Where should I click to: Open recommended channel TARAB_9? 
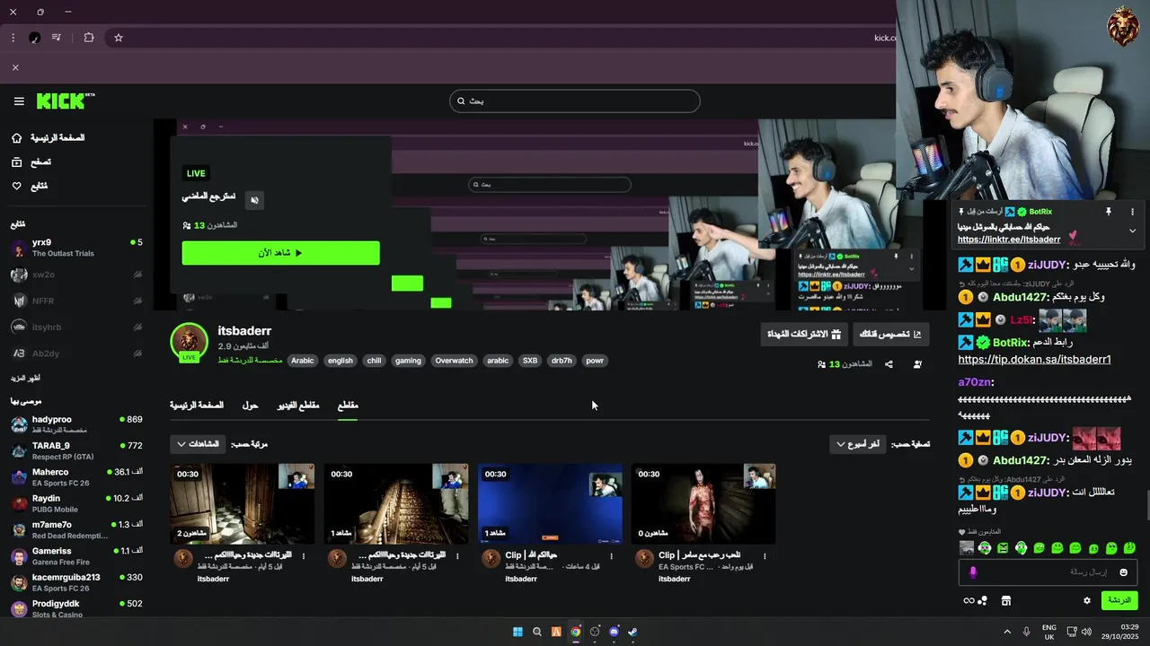tap(76, 450)
